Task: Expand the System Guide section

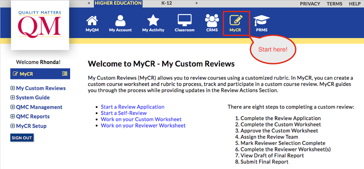Action: pyautogui.click(x=13, y=98)
